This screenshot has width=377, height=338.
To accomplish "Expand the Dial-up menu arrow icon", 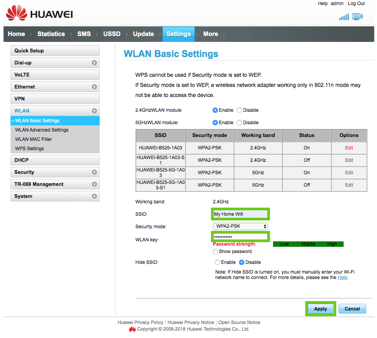I will (x=94, y=62).
